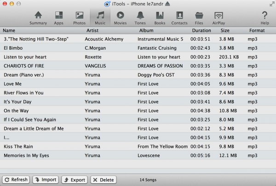Select the song named I...
Image resolution: width=276 pixels, height=186 pixels.
[x=6, y=138]
